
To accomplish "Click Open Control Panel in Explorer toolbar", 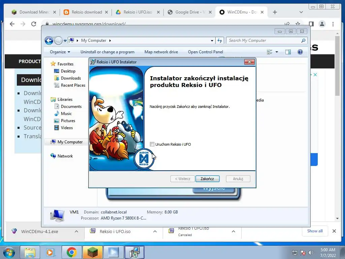I will click(x=206, y=52).
